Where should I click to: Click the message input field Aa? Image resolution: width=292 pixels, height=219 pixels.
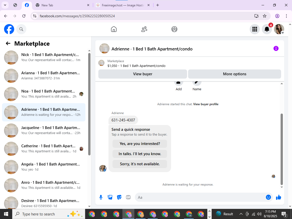tap(200, 197)
